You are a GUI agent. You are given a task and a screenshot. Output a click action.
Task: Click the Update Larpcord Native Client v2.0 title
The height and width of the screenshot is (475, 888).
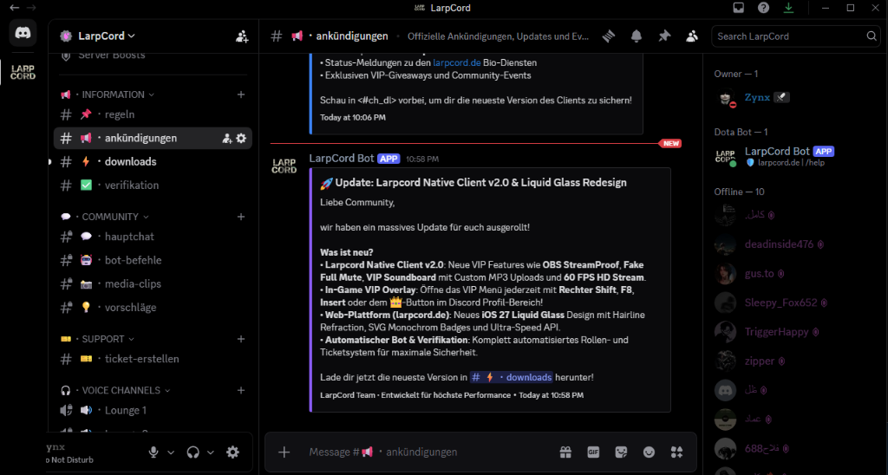[x=480, y=183]
